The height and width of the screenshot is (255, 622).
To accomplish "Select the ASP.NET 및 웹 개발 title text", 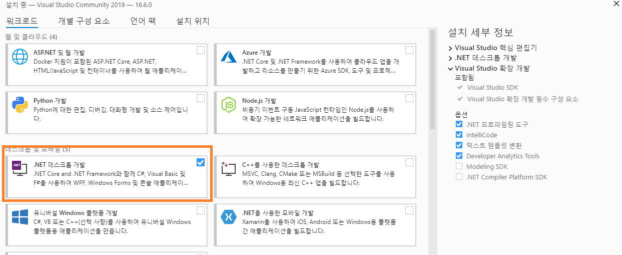I will pyautogui.click(x=59, y=52).
